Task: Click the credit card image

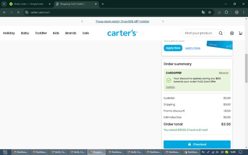Action: [220, 45]
